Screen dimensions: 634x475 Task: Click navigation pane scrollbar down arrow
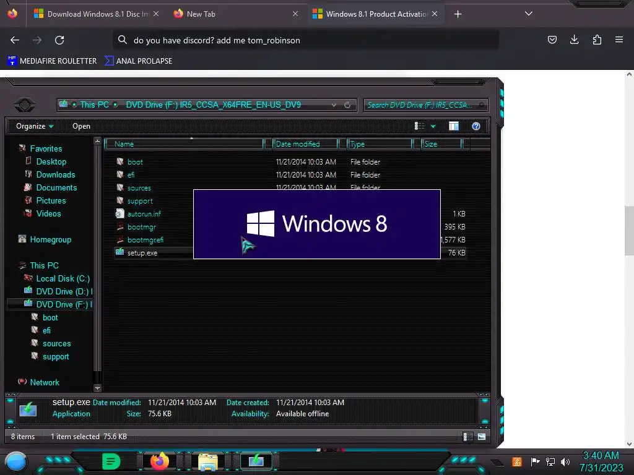97,388
